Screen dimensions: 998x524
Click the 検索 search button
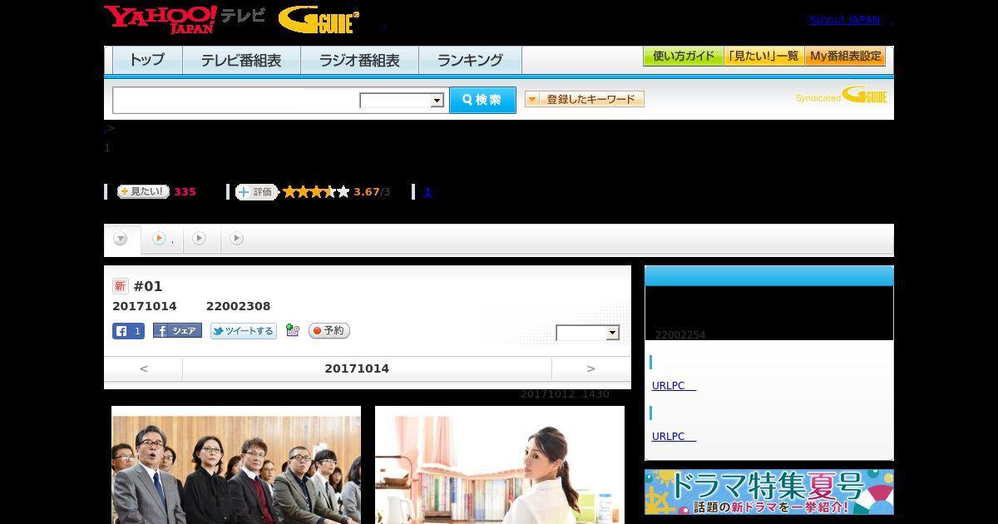tap(482, 100)
